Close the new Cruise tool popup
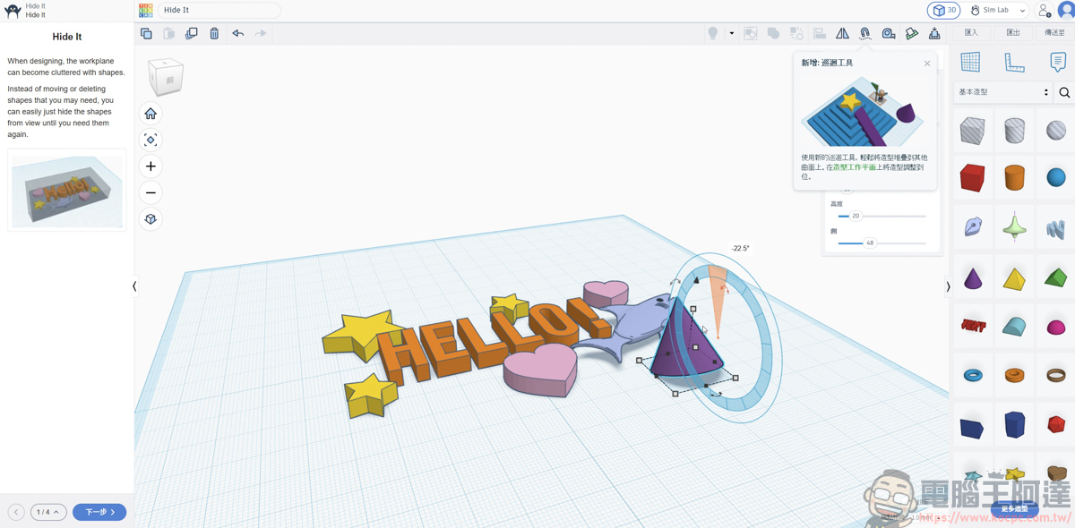The width and height of the screenshot is (1075, 528). (927, 64)
